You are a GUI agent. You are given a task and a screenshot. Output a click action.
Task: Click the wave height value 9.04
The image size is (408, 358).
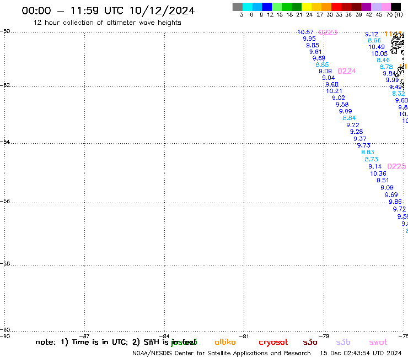tap(329, 78)
